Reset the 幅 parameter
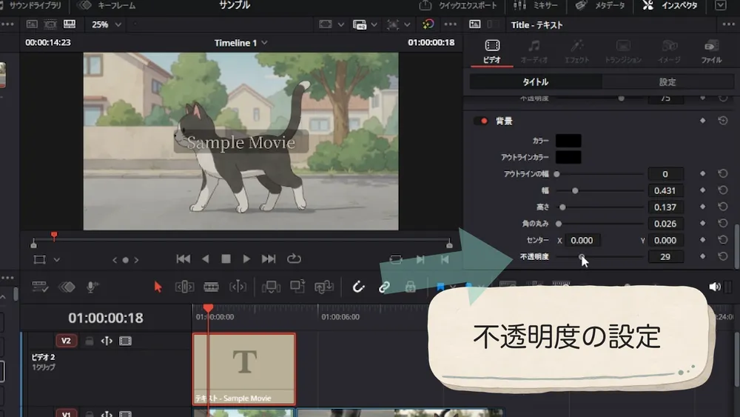Screen dimensions: 740x417 click(722, 190)
